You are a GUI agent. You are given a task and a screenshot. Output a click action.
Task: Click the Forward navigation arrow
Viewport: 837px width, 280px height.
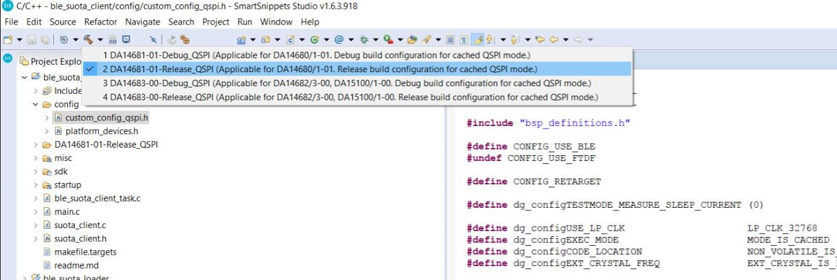point(578,39)
